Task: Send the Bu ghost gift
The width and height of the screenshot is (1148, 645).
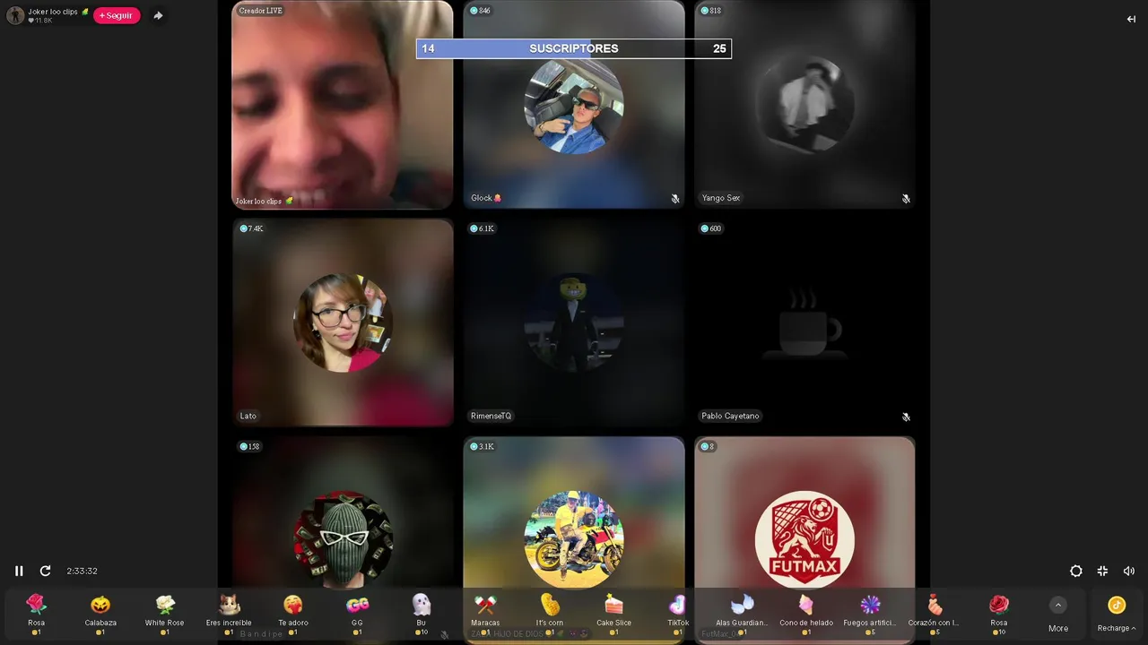Action: click(x=422, y=615)
